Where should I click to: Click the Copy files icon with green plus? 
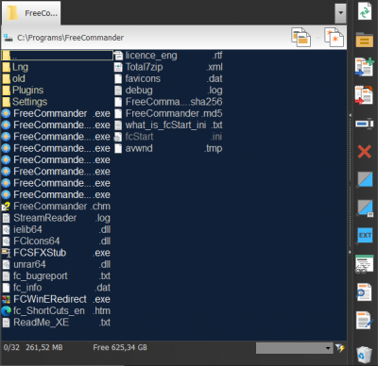[365, 67]
